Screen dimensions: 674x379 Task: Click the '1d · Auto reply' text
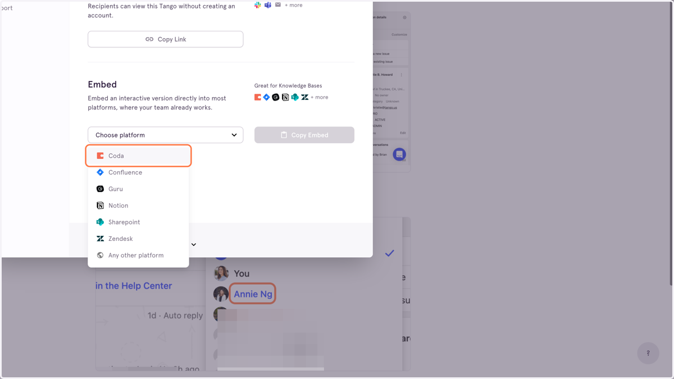175,316
